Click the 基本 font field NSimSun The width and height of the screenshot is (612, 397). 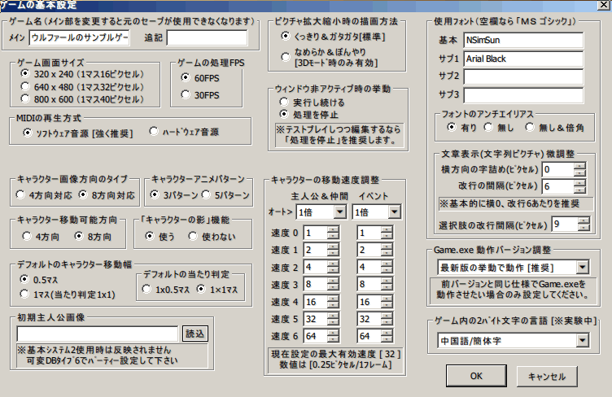pyautogui.click(x=523, y=40)
